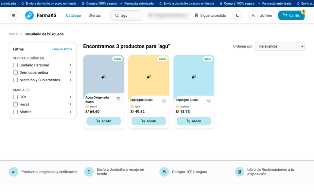Open the Relevancia sort dropdown

coord(280,46)
